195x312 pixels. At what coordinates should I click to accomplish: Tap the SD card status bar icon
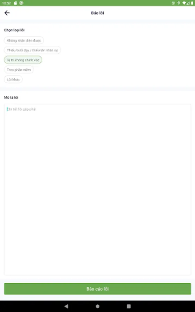pos(15,3)
